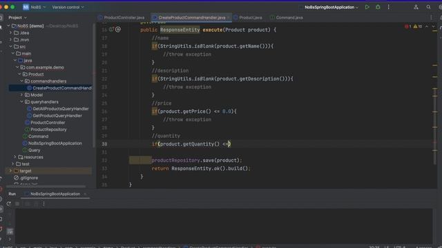
Task: Collapse the NoBS [demo] root node
Action: click(x=8, y=26)
